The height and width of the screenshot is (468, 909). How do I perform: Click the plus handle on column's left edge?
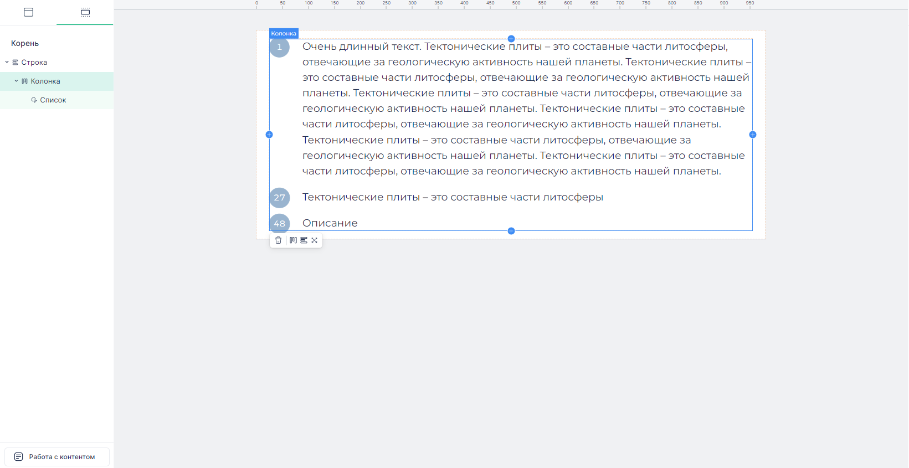click(269, 135)
